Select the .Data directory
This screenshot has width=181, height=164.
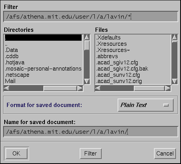point(43,50)
